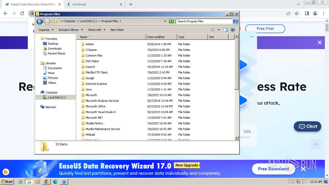Open the address bar history dropdown
Image resolution: width=329 pixels, height=185 pixels.
165,21
